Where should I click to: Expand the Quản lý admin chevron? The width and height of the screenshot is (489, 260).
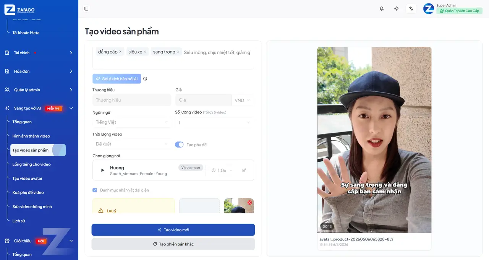point(71,90)
